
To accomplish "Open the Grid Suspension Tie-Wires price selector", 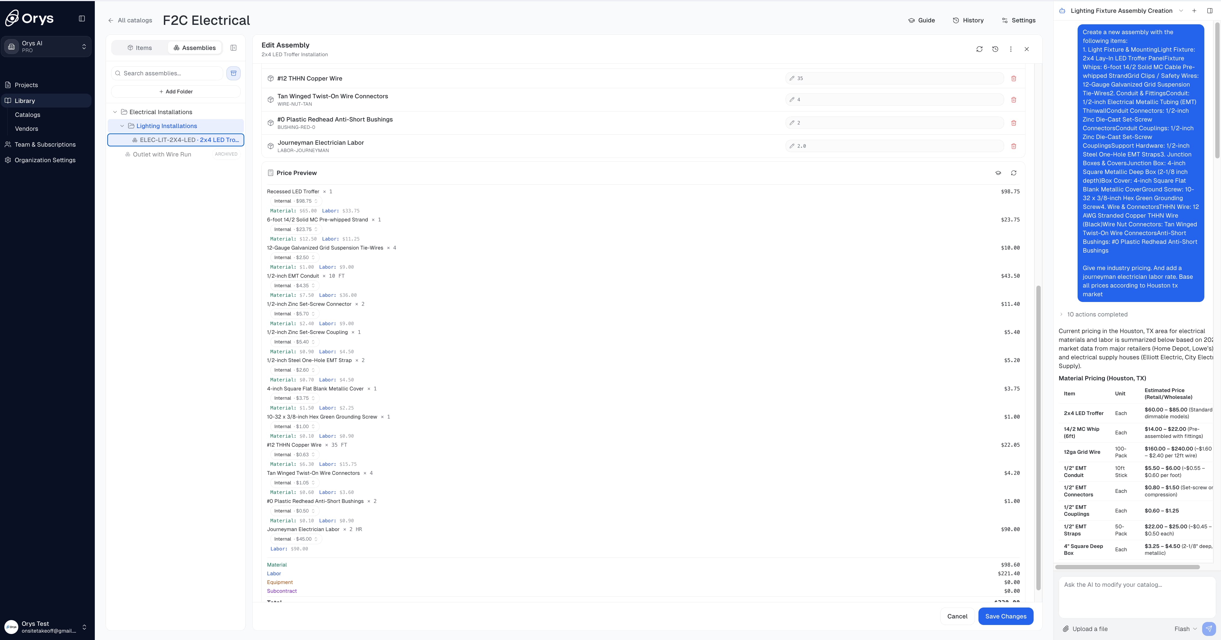I will tap(294, 258).
